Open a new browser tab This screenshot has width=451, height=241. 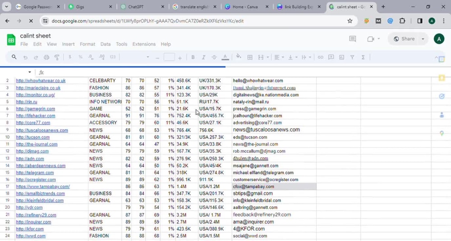tap(383, 7)
